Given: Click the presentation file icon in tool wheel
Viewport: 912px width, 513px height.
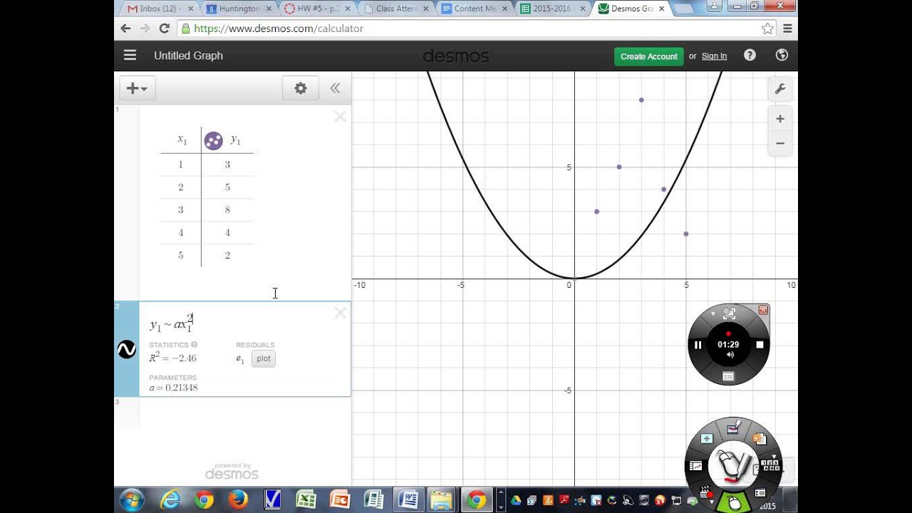Looking at the screenshot, I should pos(759,439).
